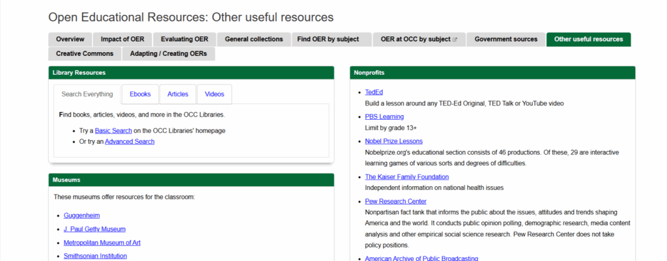This screenshot has width=667, height=261.
Task: Open the TedEd nonprofit link
Action: pyautogui.click(x=374, y=92)
